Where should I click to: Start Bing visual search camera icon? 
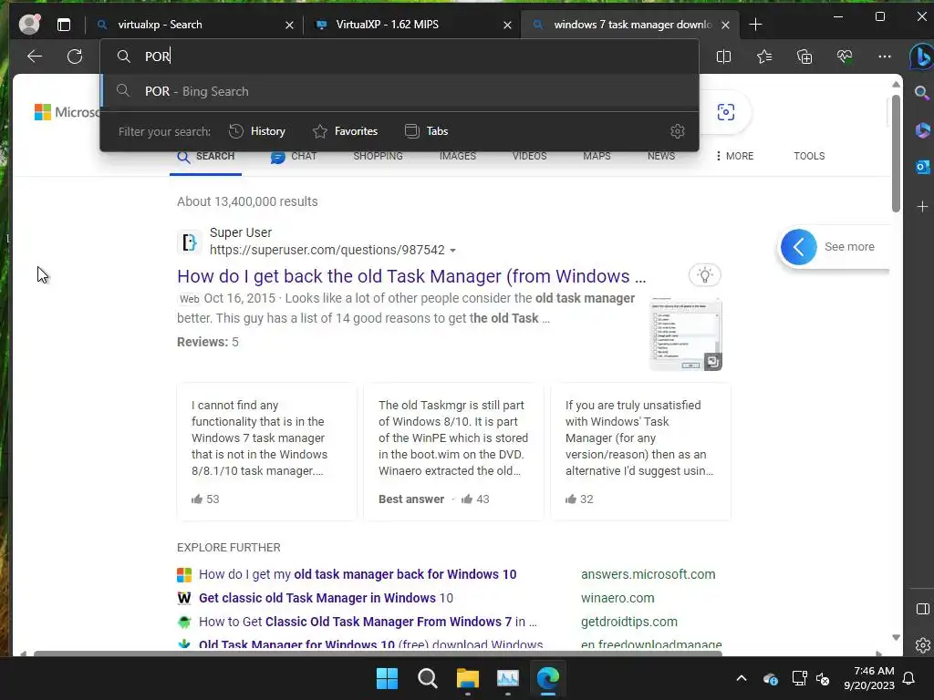(725, 112)
